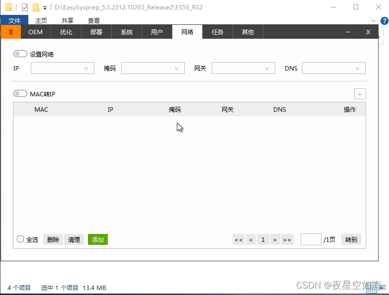Click the 网关 column header

coord(228,110)
